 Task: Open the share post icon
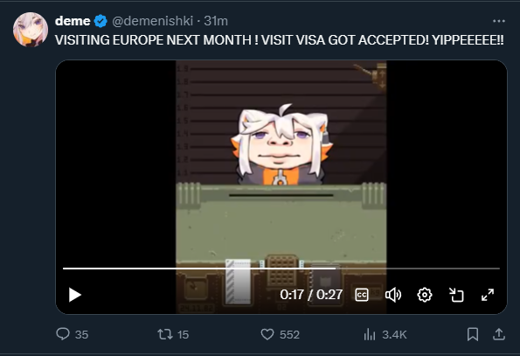pyautogui.click(x=499, y=334)
